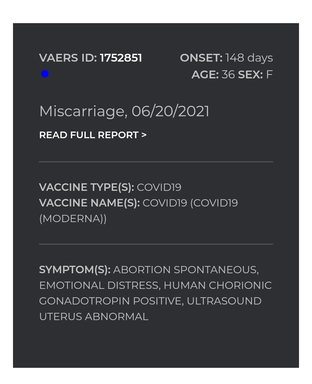This screenshot has height=384, width=312.
Task: Open the Read Full Report link
Action: [x=93, y=135]
